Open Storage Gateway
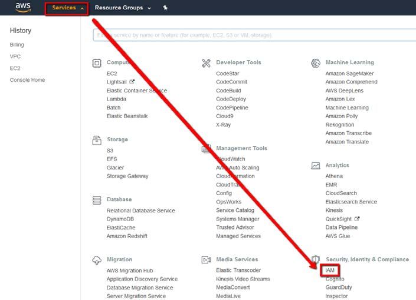Image resolution: width=416 pixels, height=300 pixels. click(x=127, y=176)
